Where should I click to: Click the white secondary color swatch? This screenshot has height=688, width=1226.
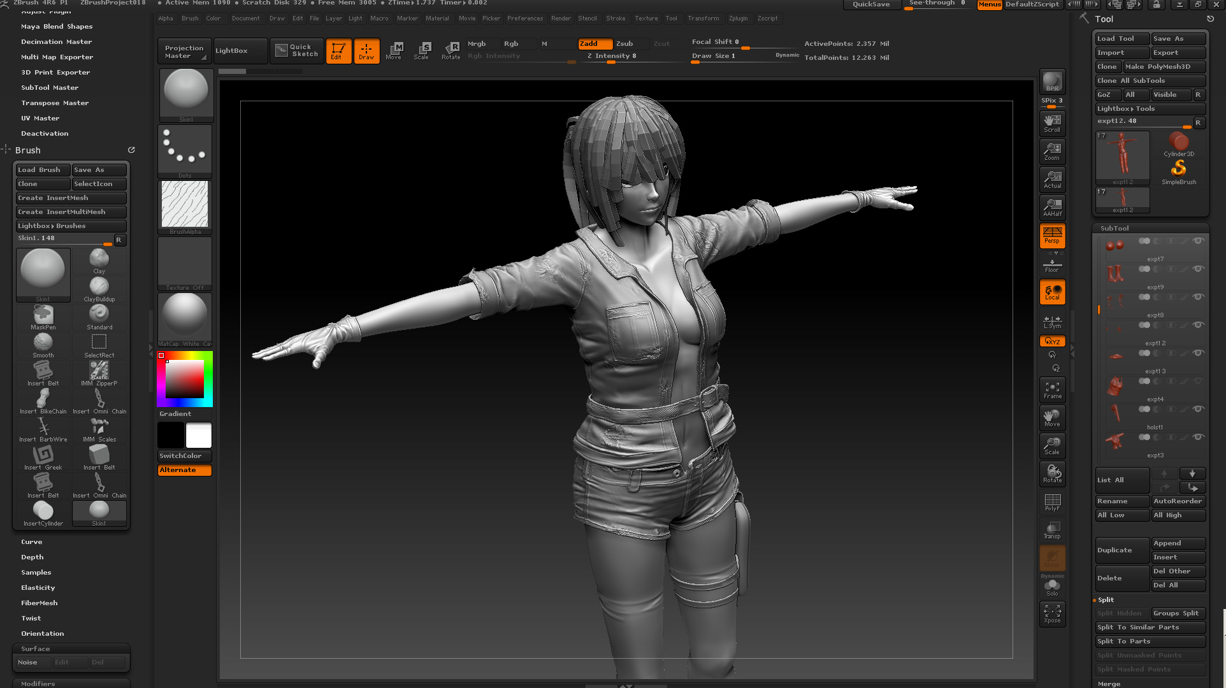(198, 436)
